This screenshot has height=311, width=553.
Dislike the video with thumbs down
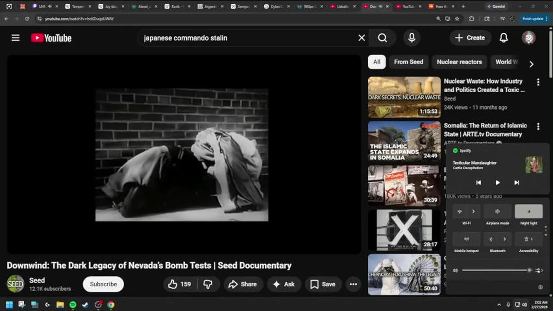[208, 284]
